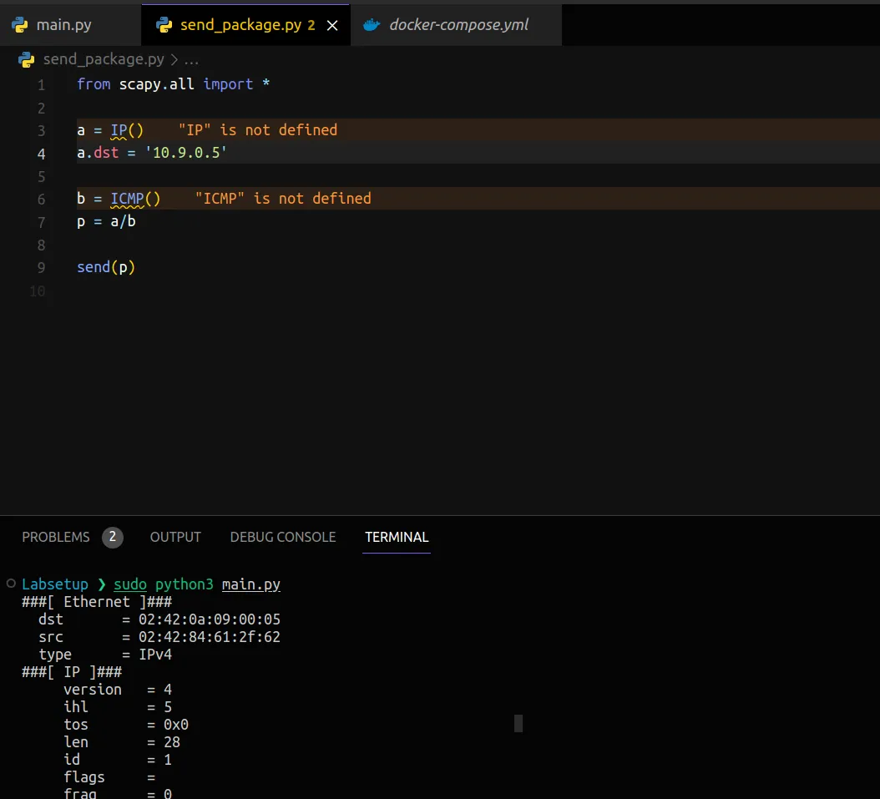Open the send_package.py breadcrumb file name

pos(104,60)
